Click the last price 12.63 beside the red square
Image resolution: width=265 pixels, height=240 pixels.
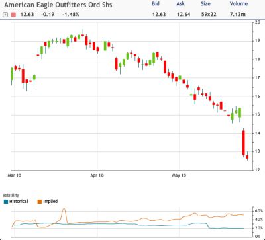coord(27,15)
